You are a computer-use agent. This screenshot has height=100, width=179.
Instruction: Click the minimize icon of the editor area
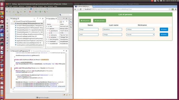coord(64,51)
